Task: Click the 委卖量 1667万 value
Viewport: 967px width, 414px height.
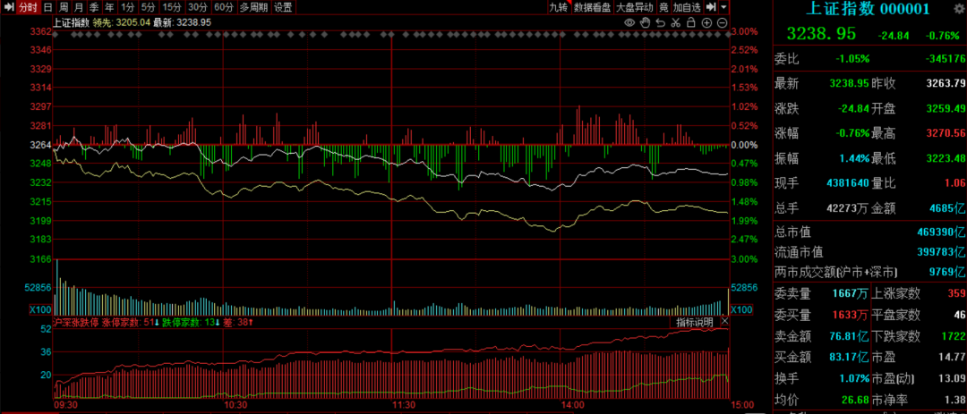Action: click(851, 293)
